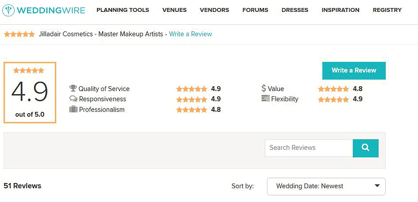Open the Dresses section
The image size is (418, 202).
click(294, 10)
